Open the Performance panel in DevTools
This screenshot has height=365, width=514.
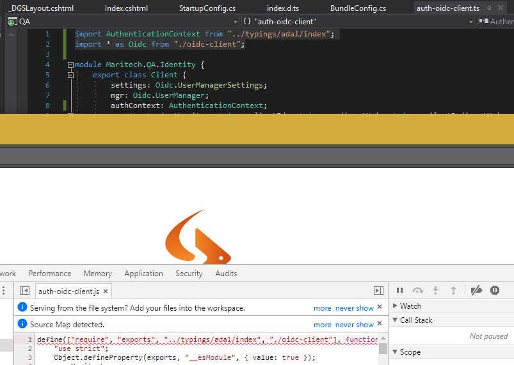tap(50, 274)
